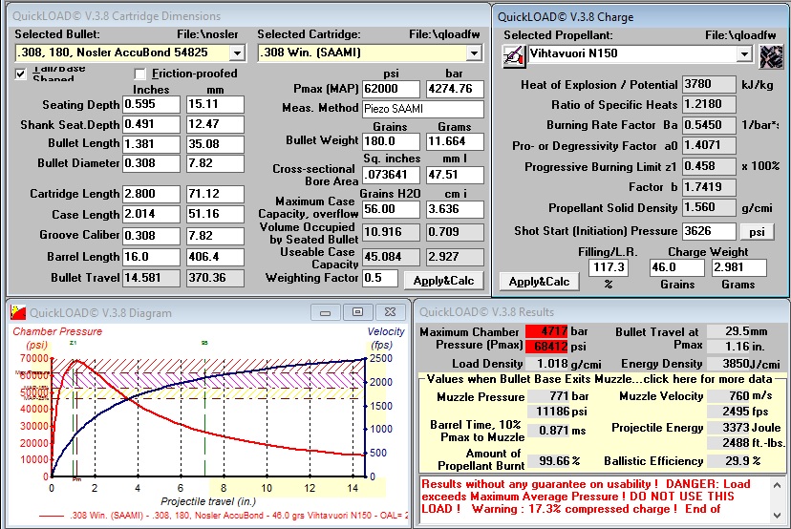791x529 pixels.
Task: Maximize the QuickLOAD Diagram window
Action: [x=357, y=312]
